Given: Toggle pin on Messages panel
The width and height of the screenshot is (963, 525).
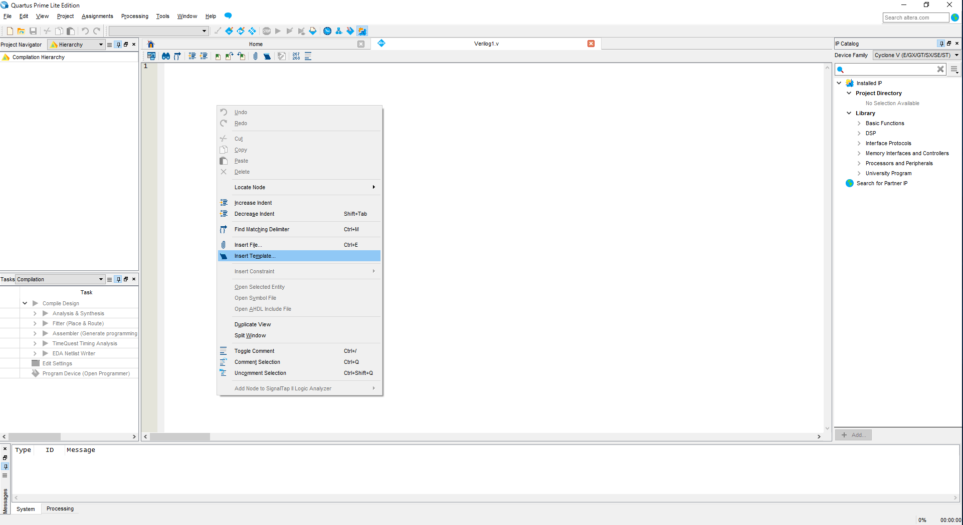Looking at the screenshot, I should tap(5, 466).
